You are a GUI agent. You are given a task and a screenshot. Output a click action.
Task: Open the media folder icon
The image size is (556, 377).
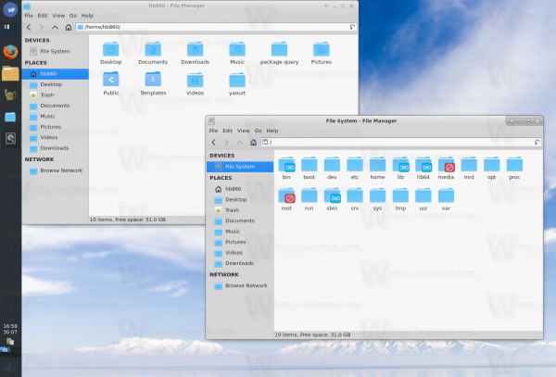click(x=446, y=168)
